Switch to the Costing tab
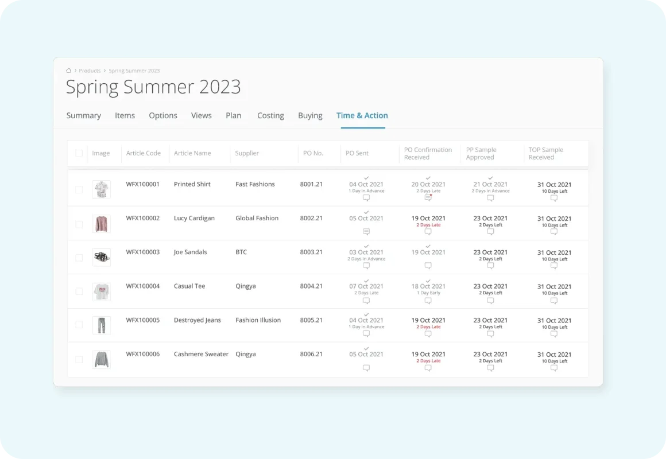The image size is (666, 459). 270,115
